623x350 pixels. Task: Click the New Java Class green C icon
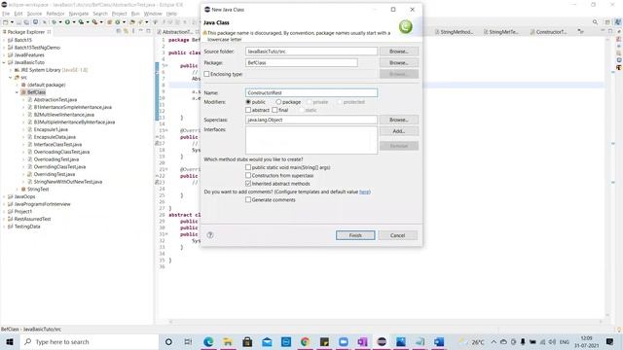coord(406,26)
